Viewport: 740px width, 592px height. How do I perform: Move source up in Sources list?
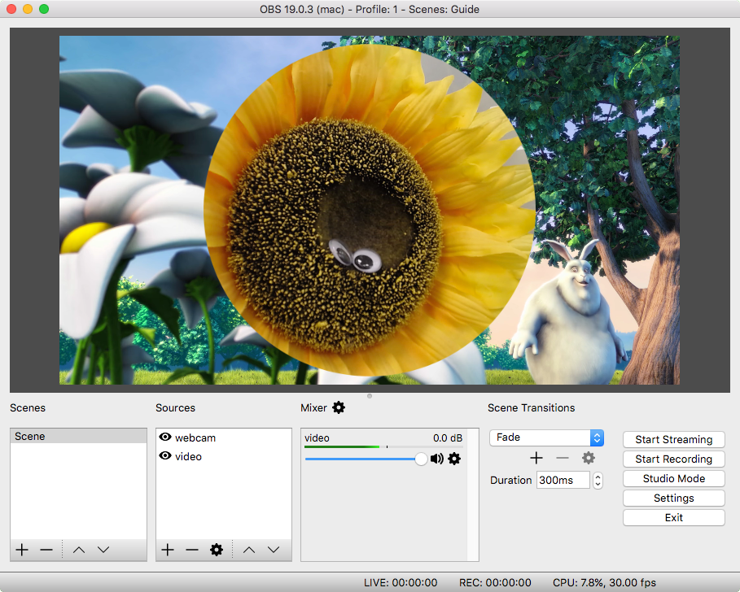(249, 550)
